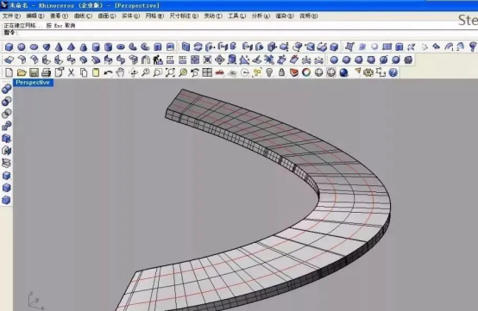
Task: Open the color wheel icon
Action: [x=306, y=72]
